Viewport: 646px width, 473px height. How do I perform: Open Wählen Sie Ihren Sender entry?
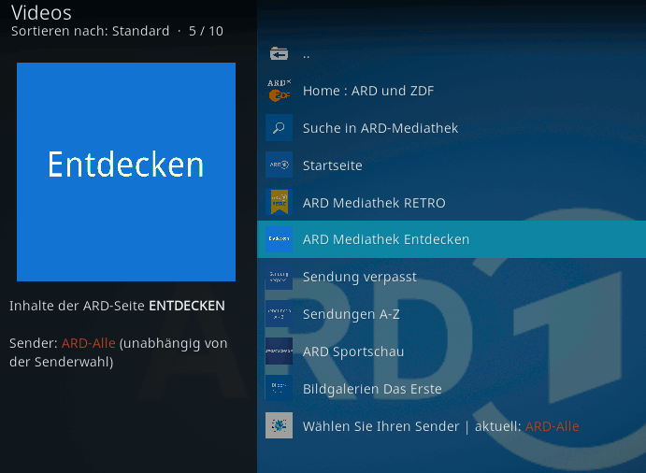coord(452,426)
